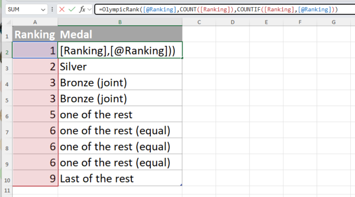
Task: Click cell A2 containing ranking 1
Action: click(35, 50)
